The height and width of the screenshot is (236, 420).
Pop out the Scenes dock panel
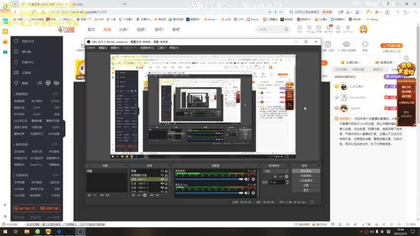127,166
